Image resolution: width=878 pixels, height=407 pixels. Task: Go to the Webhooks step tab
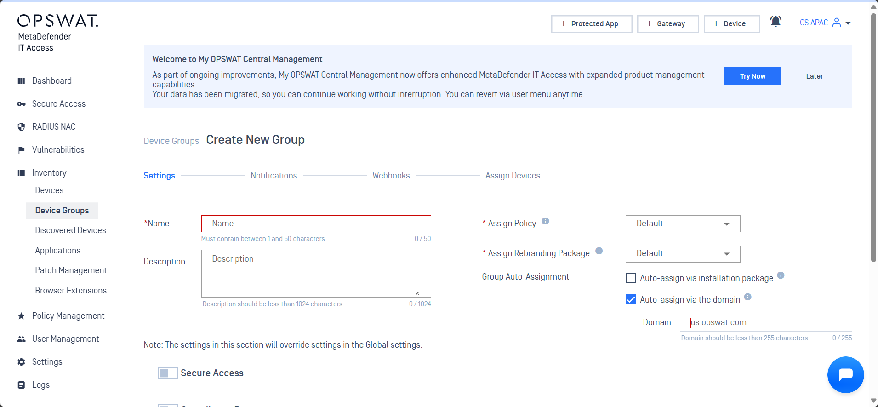(x=391, y=176)
